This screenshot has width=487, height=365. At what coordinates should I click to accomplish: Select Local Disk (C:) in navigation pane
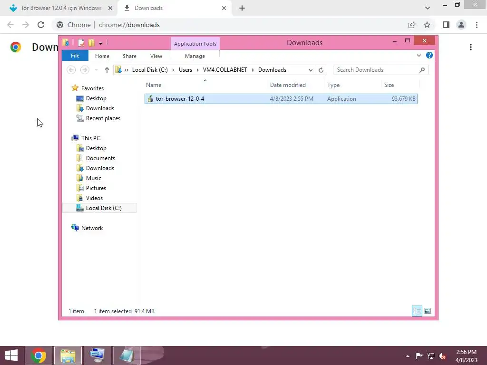click(99, 208)
